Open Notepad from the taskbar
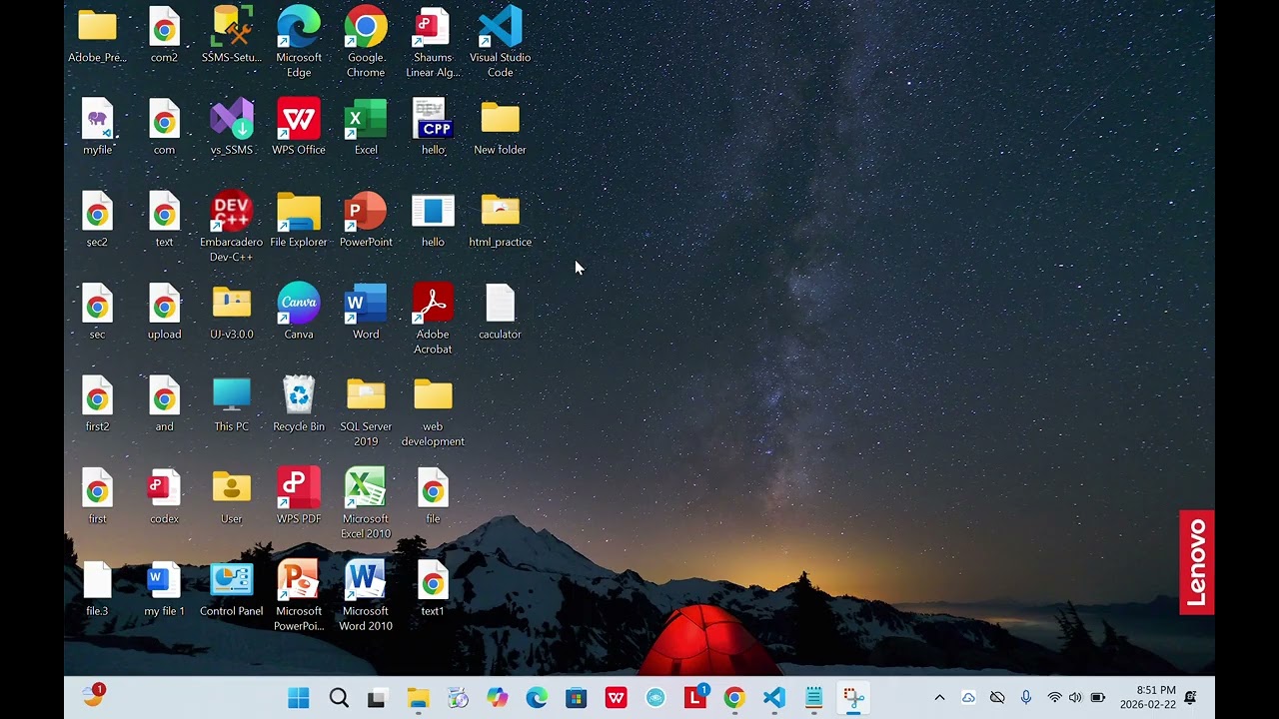The image size is (1279, 719). point(813,698)
